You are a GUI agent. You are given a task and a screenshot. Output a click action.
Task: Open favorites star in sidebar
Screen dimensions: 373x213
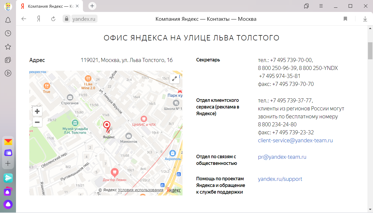[8, 47]
